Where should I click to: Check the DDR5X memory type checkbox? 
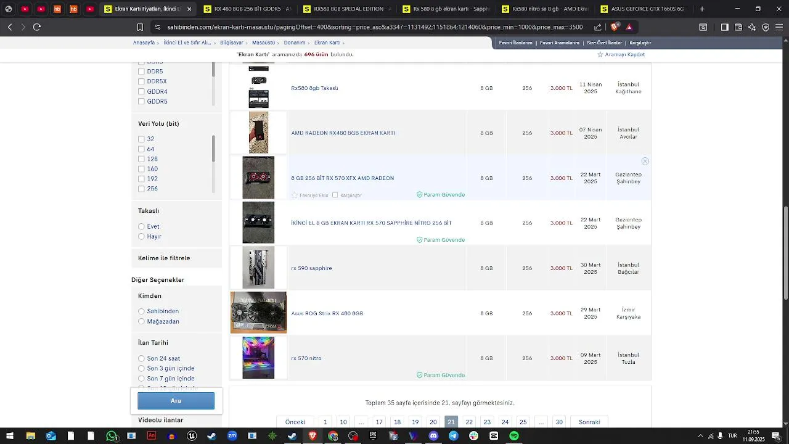141,81
